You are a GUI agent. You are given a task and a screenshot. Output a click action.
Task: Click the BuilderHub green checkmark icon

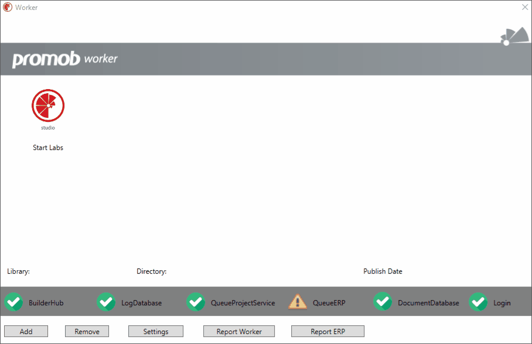tap(14, 302)
